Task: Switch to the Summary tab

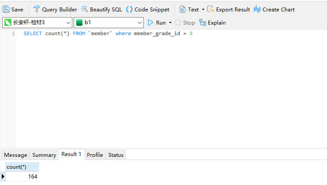Action: [44, 155]
